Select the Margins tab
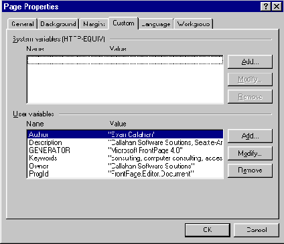284x244 pixels. [94, 24]
